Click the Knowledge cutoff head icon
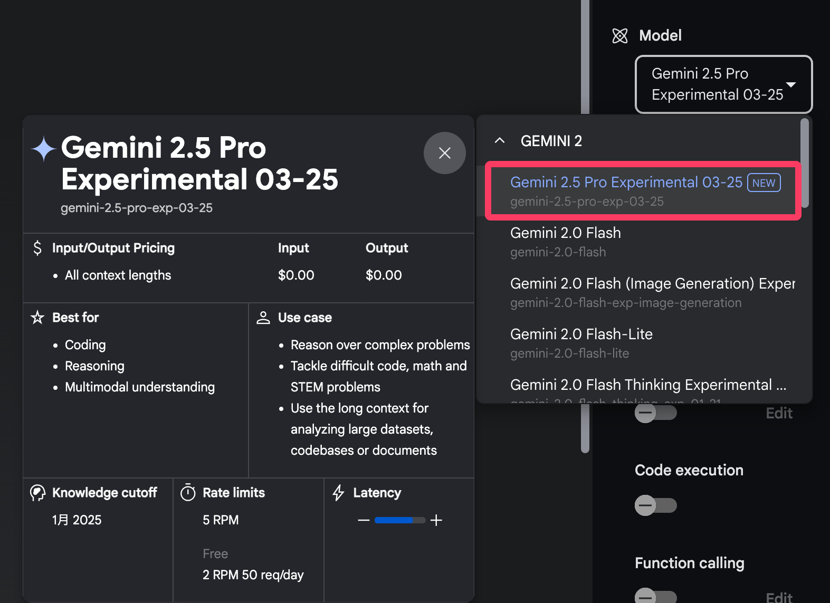Screen dimensions: 830x603 [x=37, y=493]
